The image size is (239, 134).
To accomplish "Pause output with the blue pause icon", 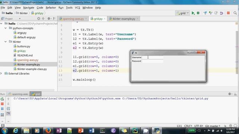I will (x=2, y=109).
